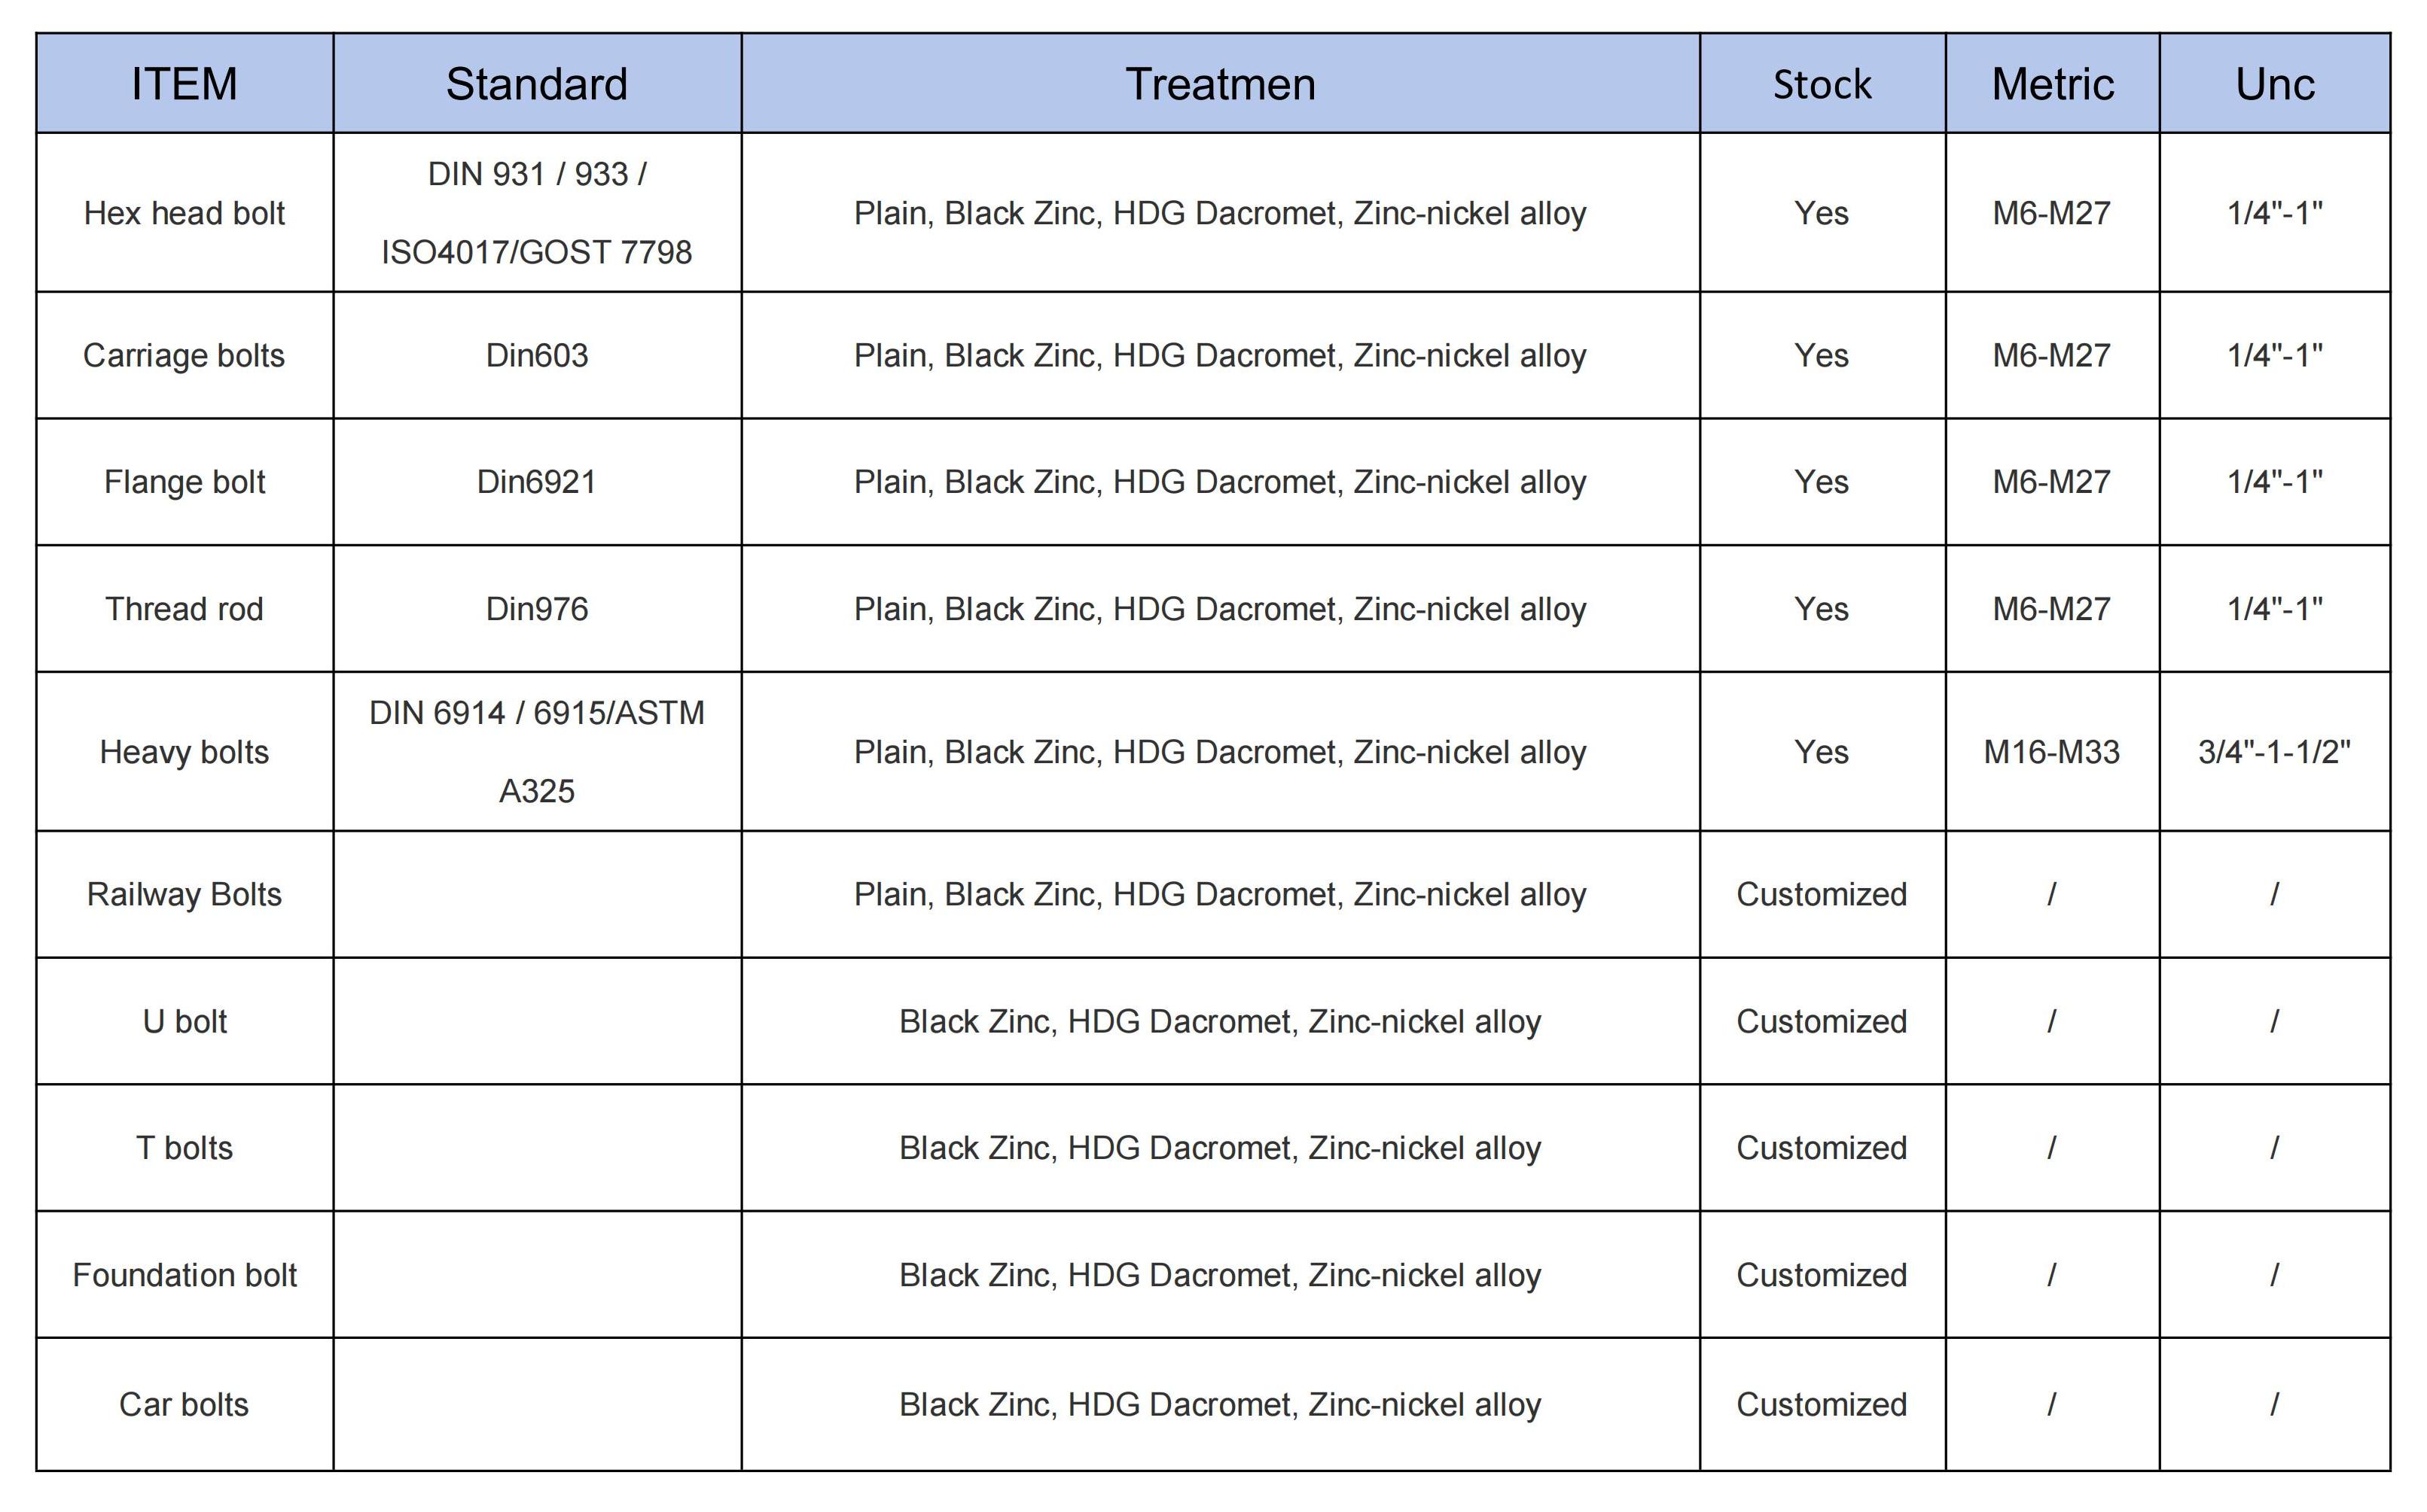The image size is (2427, 1512).
Task: Click Customized stock cell for T bolts
Action: coord(1822,1147)
